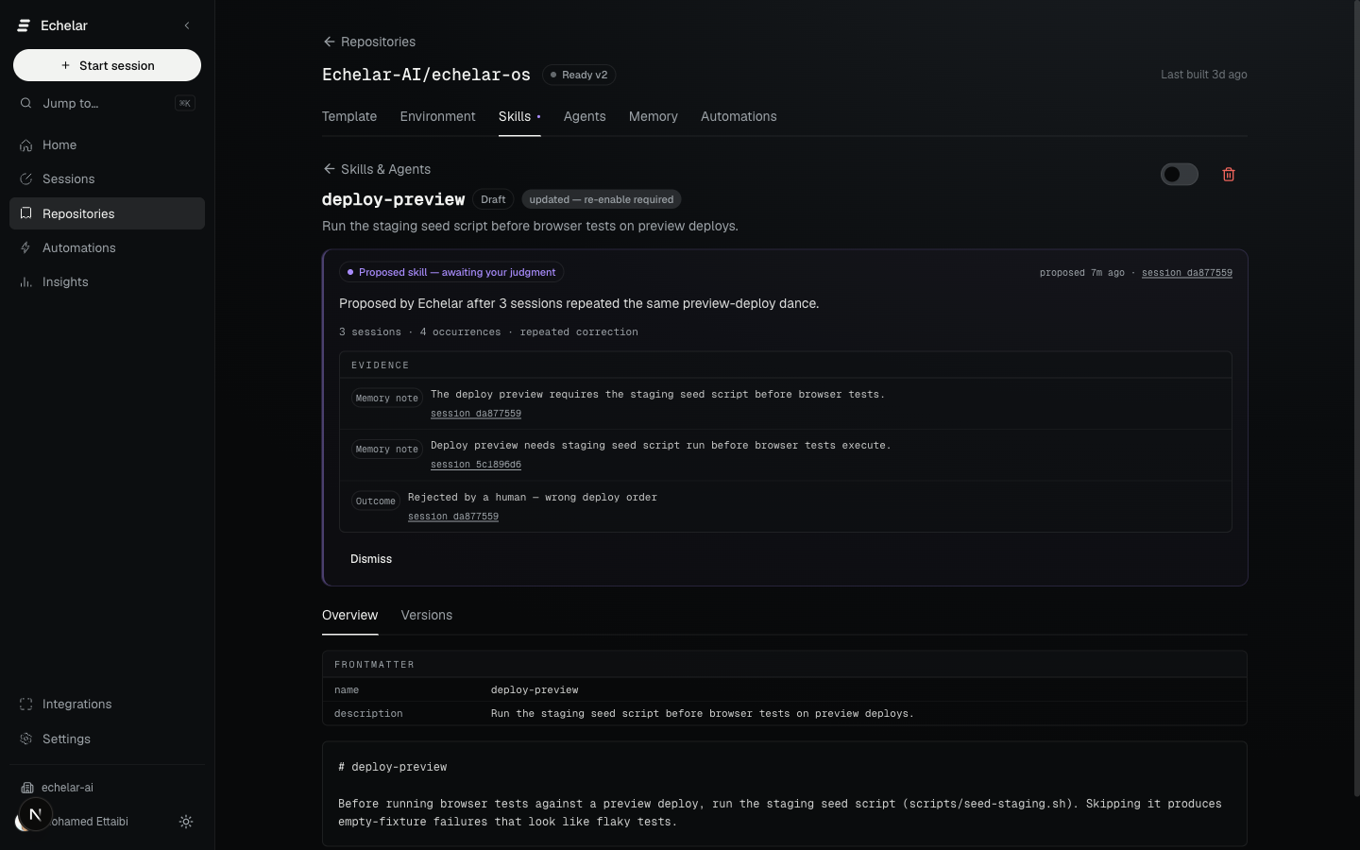Click the '# deploy-preview' heading in skill body
This screenshot has height=850, width=1360.
393,767
